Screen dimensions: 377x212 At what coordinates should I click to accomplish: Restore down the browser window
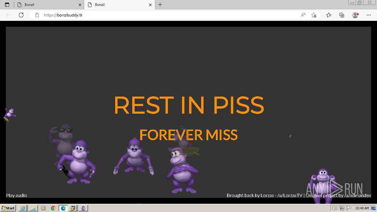click(360, 2)
